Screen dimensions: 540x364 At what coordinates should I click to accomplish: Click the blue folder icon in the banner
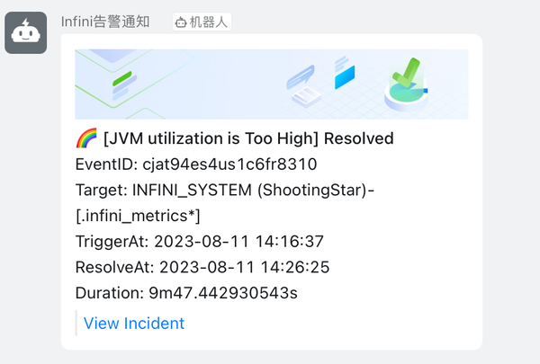(x=345, y=77)
